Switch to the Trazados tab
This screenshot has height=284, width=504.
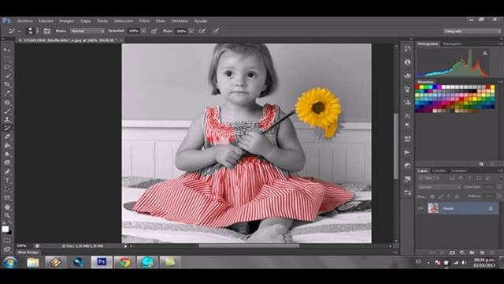click(459, 170)
